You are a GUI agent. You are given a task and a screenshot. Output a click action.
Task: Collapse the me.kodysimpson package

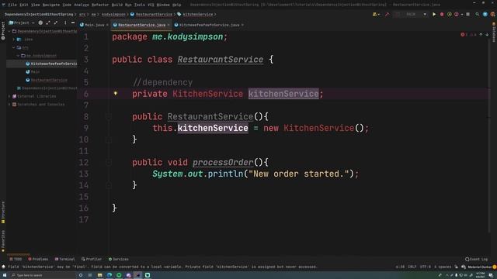point(18,56)
